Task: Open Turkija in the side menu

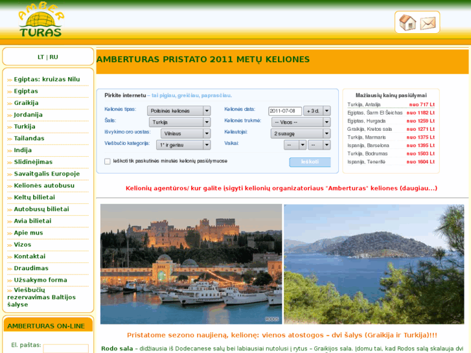Action: click(x=25, y=126)
